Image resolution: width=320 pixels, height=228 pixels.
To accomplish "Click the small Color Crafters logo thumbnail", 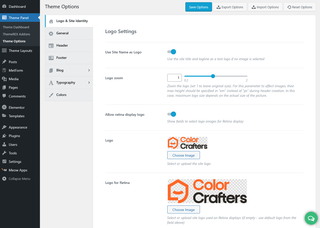I will pyautogui.click(x=187, y=143).
